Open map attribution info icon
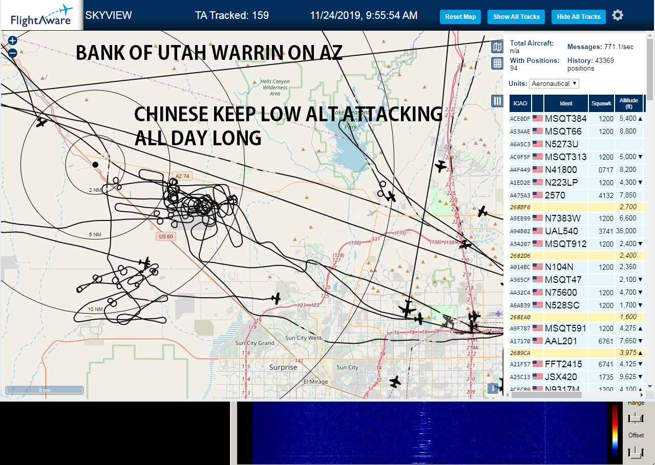Viewport: 655px width, 465px height. [x=493, y=388]
